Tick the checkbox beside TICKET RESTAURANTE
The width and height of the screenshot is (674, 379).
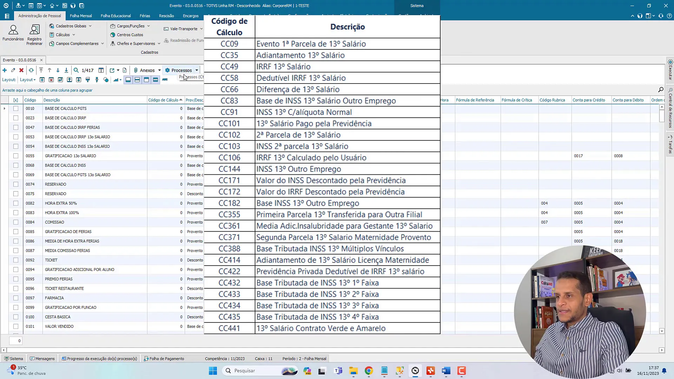(x=16, y=288)
